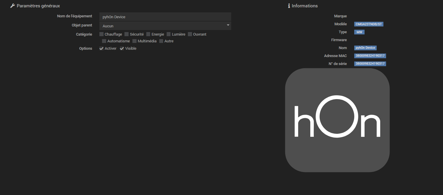Click the Nom de l'équipement label
The image size is (443, 195).
click(x=75, y=16)
